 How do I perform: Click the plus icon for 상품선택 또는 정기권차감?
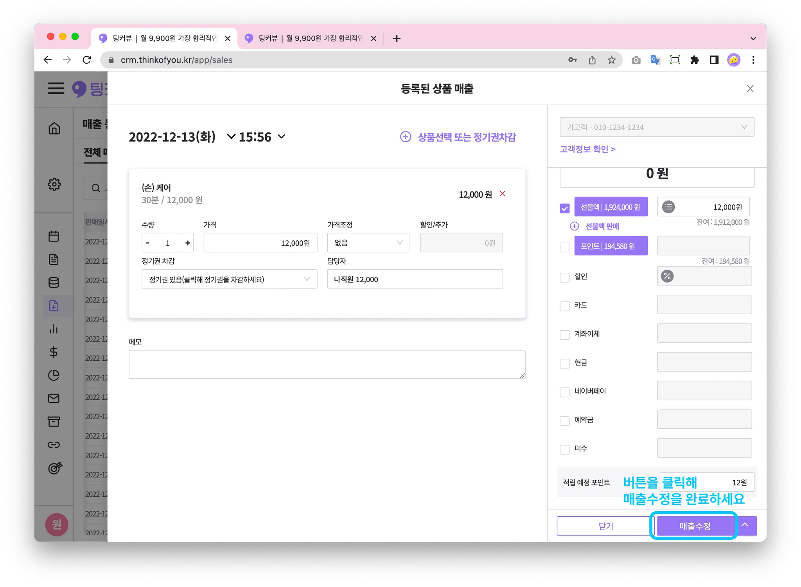point(406,137)
